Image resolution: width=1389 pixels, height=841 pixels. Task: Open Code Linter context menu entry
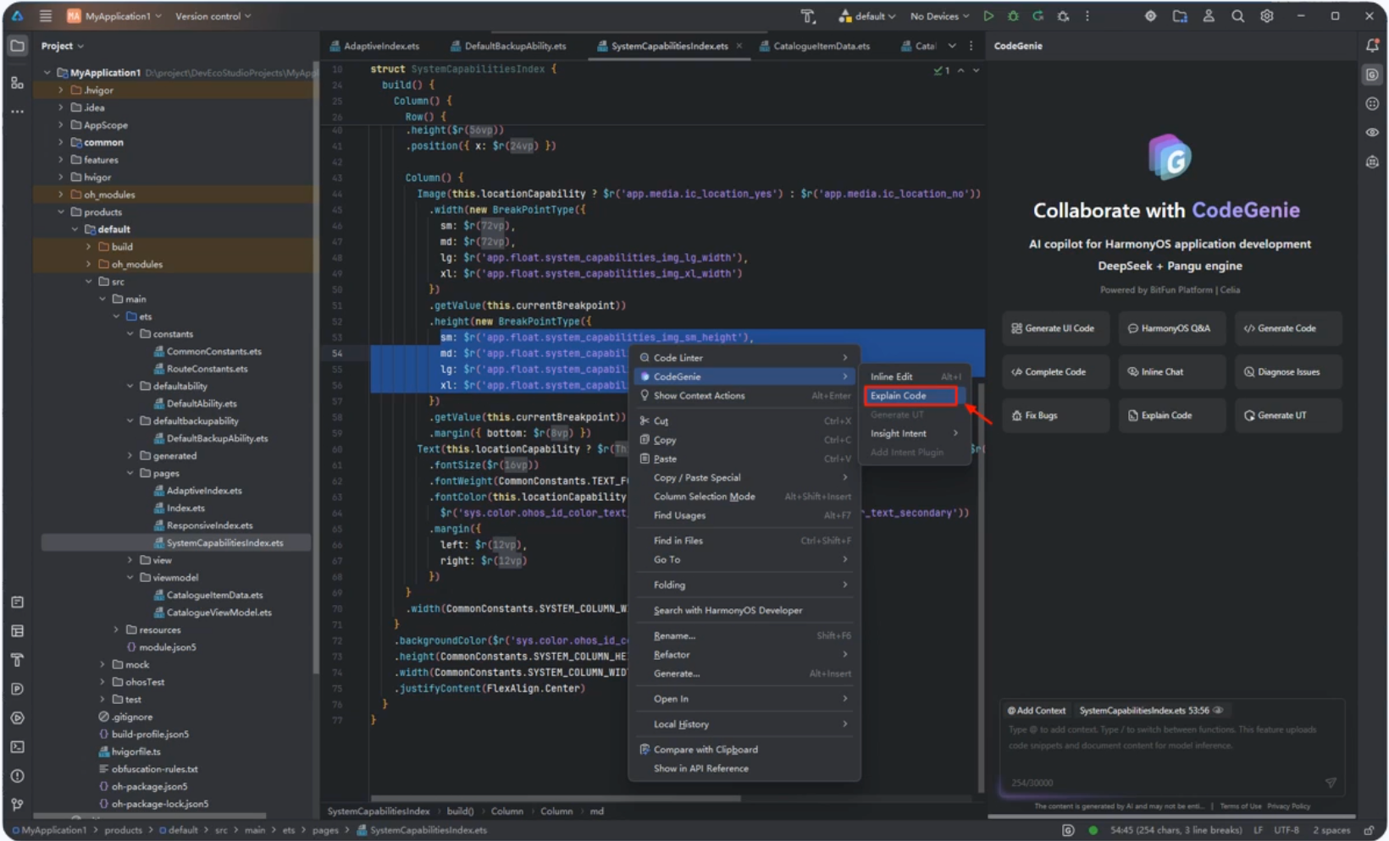[x=744, y=357]
